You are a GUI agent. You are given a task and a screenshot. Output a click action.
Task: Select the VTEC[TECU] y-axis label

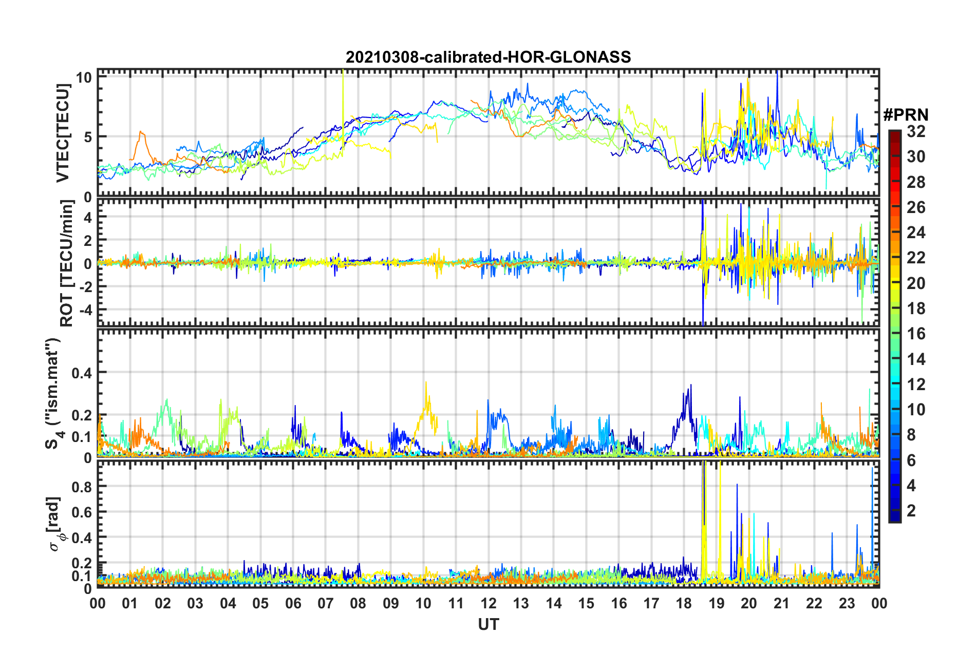point(63,133)
